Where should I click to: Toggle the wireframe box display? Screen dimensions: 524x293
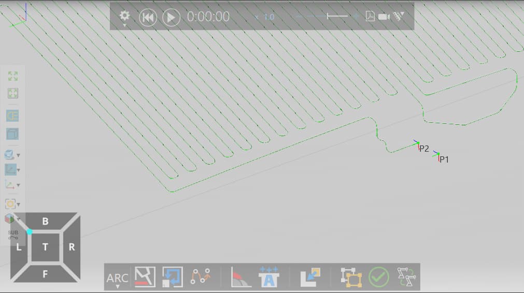12,134
